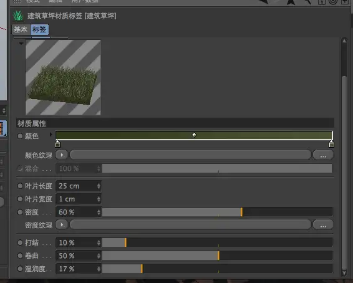Click the 打结 stepper arrows
Viewport: 353px width, 283px height.
pos(99,242)
